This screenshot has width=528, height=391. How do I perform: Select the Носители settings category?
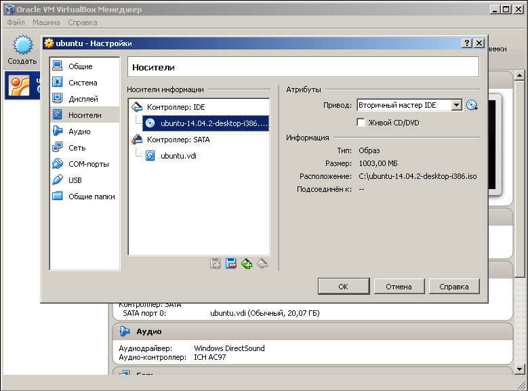(x=85, y=115)
